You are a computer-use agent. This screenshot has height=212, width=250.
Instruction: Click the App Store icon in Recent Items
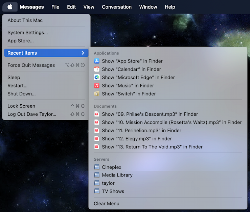(x=97, y=61)
